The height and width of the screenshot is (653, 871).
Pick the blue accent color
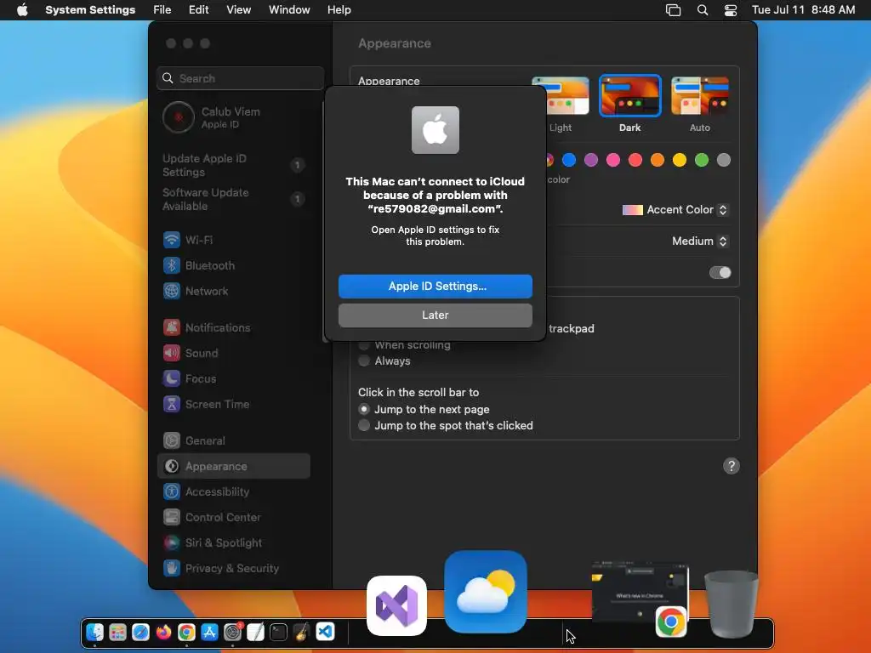click(x=569, y=160)
